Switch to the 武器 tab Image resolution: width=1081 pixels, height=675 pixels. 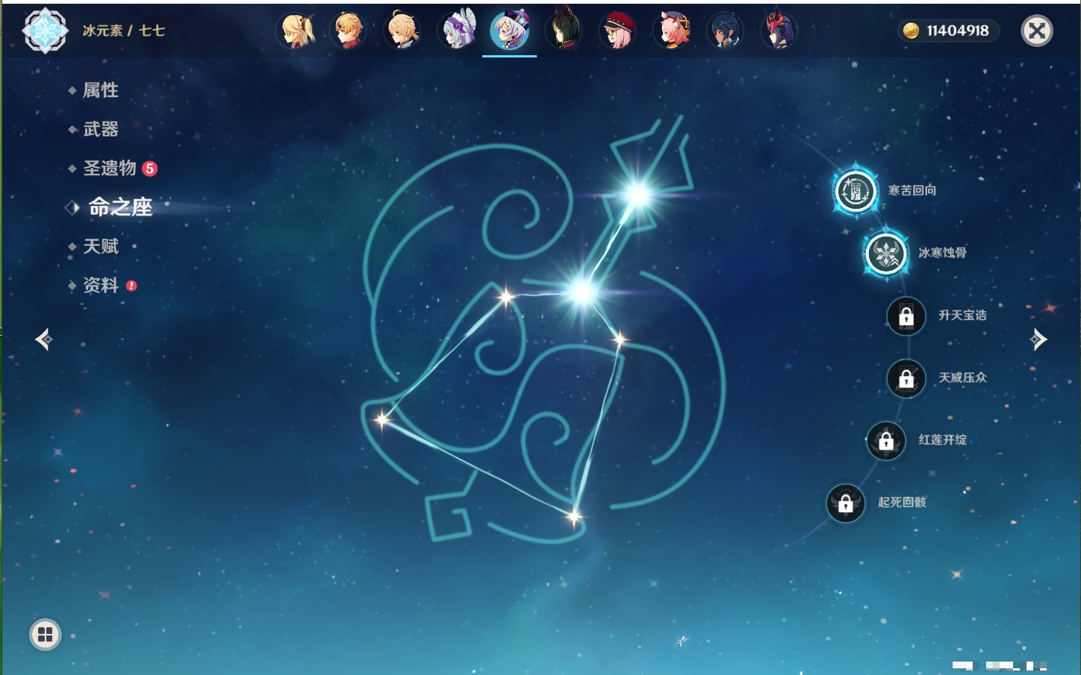(101, 129)
